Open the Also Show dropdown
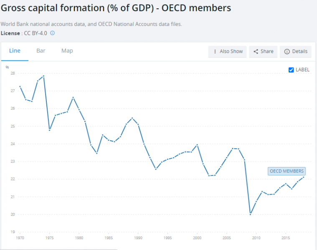The image size is (317, 250). coord(227,51)
